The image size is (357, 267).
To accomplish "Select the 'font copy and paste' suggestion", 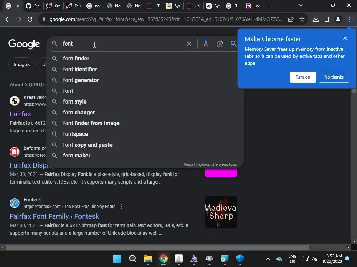I will [x=145, y=145].
